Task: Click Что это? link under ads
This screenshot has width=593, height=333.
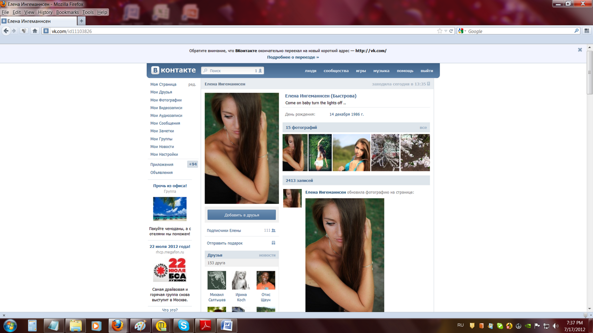Action: [x=170, y=310]
